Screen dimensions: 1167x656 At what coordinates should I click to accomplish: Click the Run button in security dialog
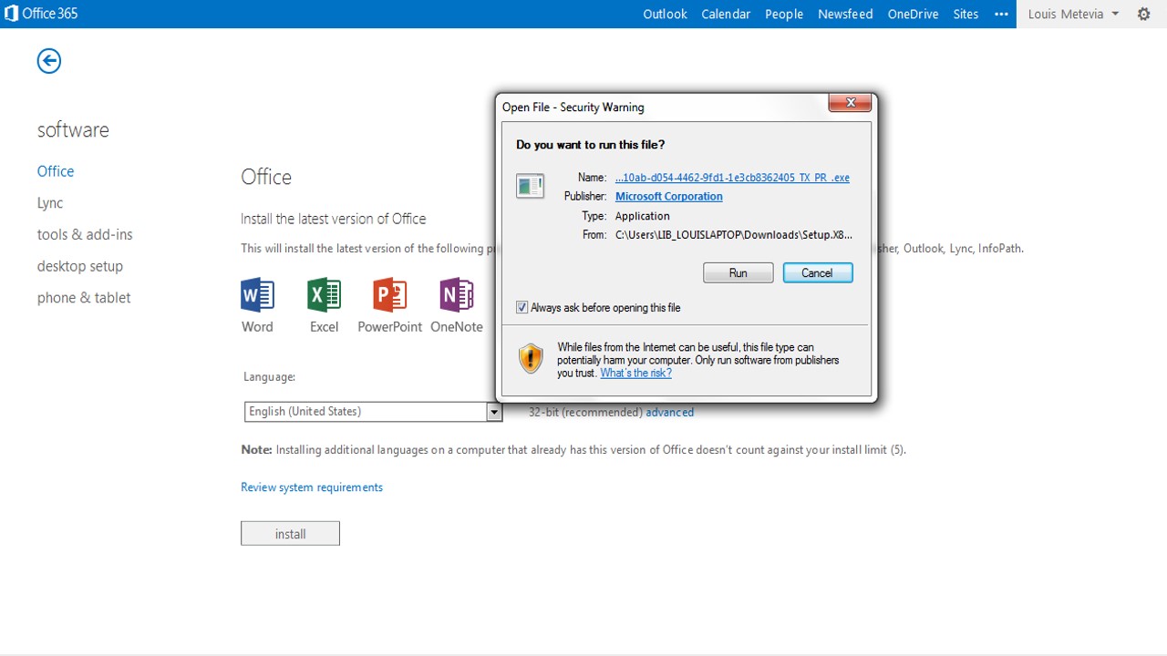pyautogui.click(x=738, y=272)
